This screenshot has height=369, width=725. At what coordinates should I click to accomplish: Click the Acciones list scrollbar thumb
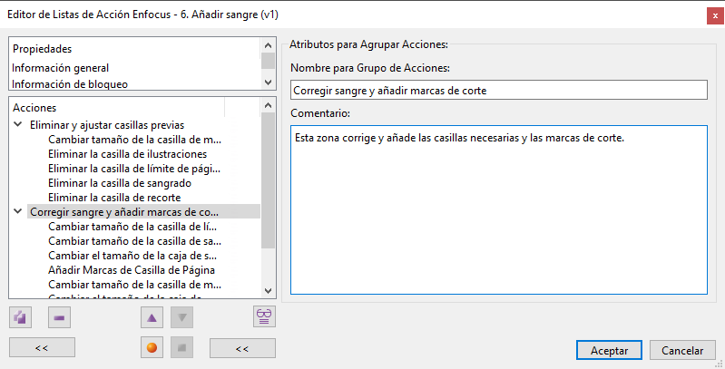tap(268, 180)
